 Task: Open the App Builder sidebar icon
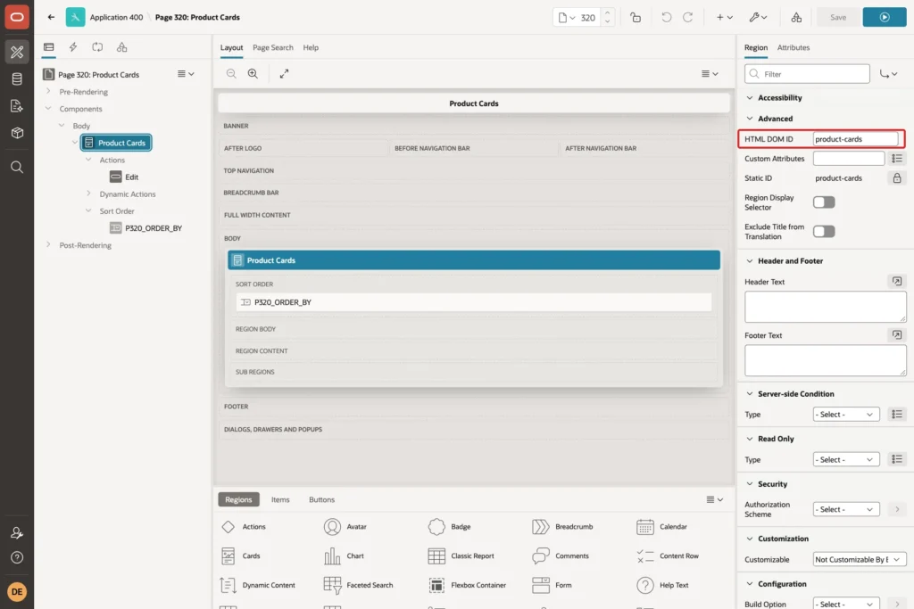(x=17, y=52)
